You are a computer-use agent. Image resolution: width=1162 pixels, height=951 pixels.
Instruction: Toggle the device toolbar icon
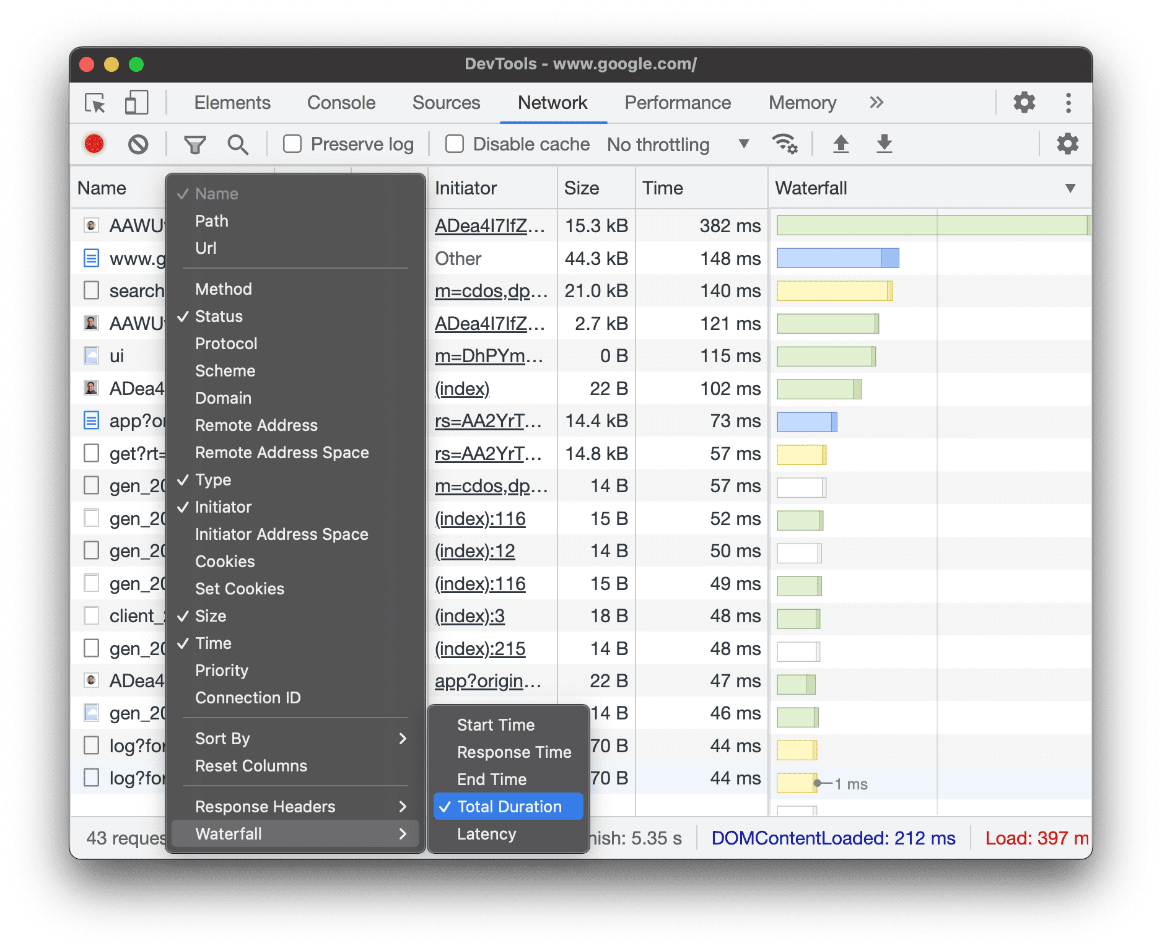click(x=136, y=103)
